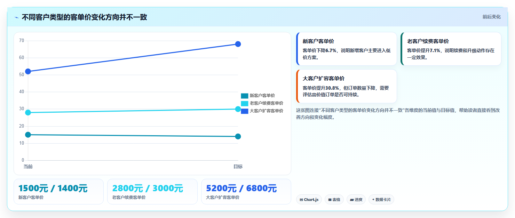This screenshot has width=515, height=218.
Task: Click the sparkle icon in 数据卡片 chip
Action: click(373, 200)
